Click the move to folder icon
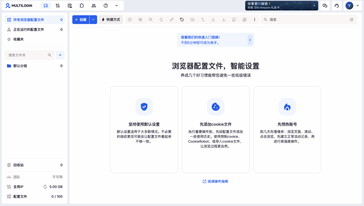This screenshot has height=206, width=364. pos(192,20)
